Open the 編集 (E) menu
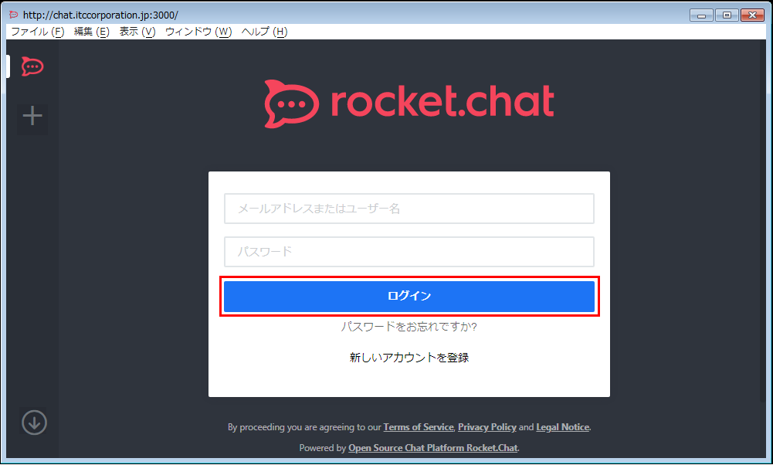Screen dimensions: 773x465 click(92, 32)
